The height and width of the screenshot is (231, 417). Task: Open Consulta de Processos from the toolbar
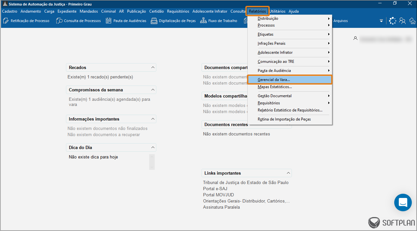coord(78,21)
